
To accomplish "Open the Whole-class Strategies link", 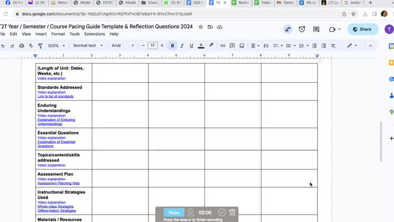I will (56, 207).
